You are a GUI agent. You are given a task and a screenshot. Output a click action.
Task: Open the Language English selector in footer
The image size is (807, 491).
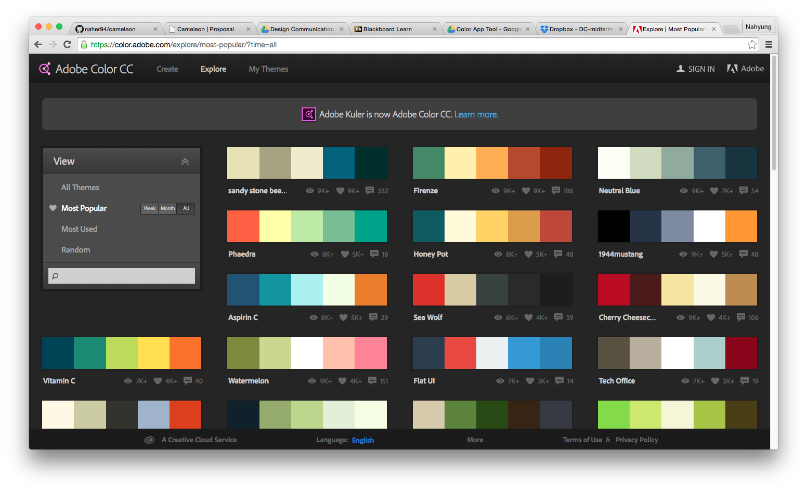[x=363, y=440]
